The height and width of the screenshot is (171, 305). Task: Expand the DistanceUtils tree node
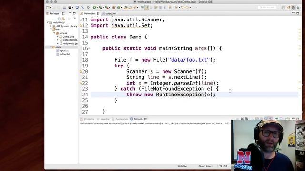58,40
